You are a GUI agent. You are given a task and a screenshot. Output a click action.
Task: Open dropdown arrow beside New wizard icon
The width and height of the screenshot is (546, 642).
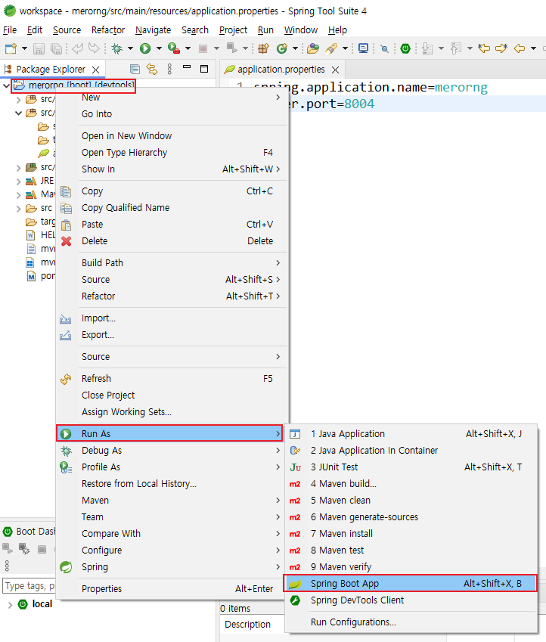(x=24, y=48)
